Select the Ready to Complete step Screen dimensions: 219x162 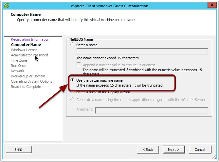pyautogui.click(x=26, y=87)
